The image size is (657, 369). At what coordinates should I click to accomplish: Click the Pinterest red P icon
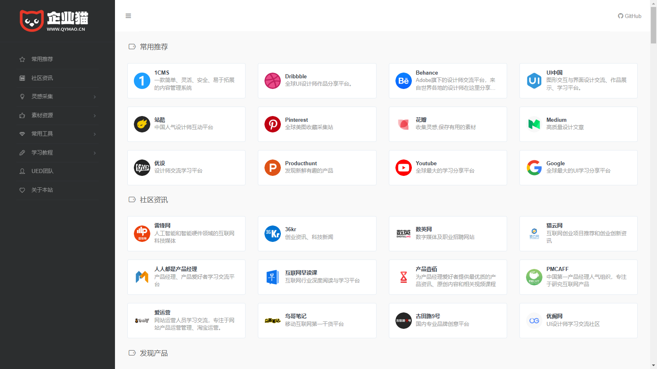click(273, 124)
